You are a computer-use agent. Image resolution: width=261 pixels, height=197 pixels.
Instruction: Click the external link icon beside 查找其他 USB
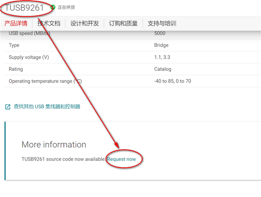(x=8, y=107)
